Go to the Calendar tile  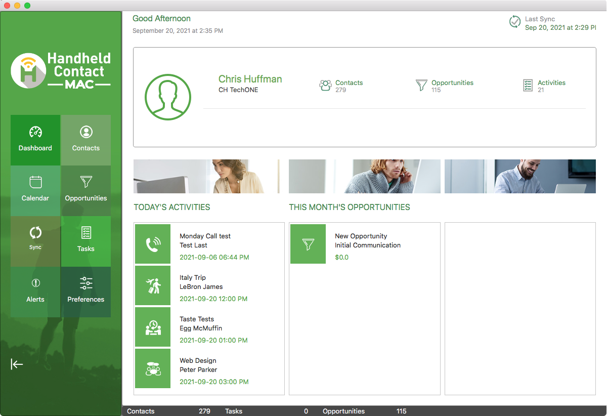point(35,190)
